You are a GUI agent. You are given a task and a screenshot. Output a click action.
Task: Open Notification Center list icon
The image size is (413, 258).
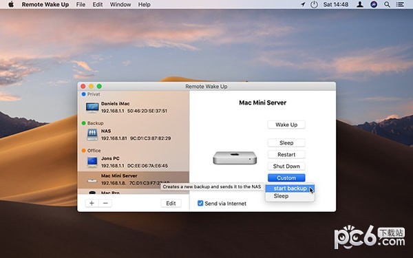(400, 4)
